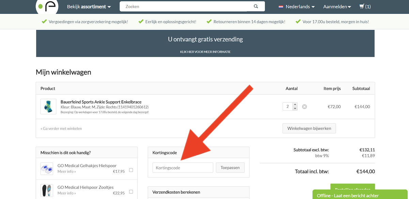Viewport: 409px width, 199px height.
Task: Click Voor 17.00u besteld, morgen in huis text
Action: pos(336,22)
